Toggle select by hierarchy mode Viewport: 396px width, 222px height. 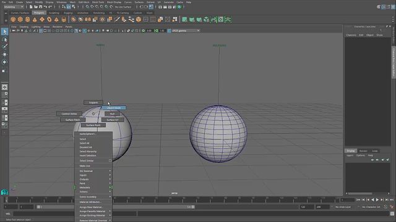pos(64,7)
